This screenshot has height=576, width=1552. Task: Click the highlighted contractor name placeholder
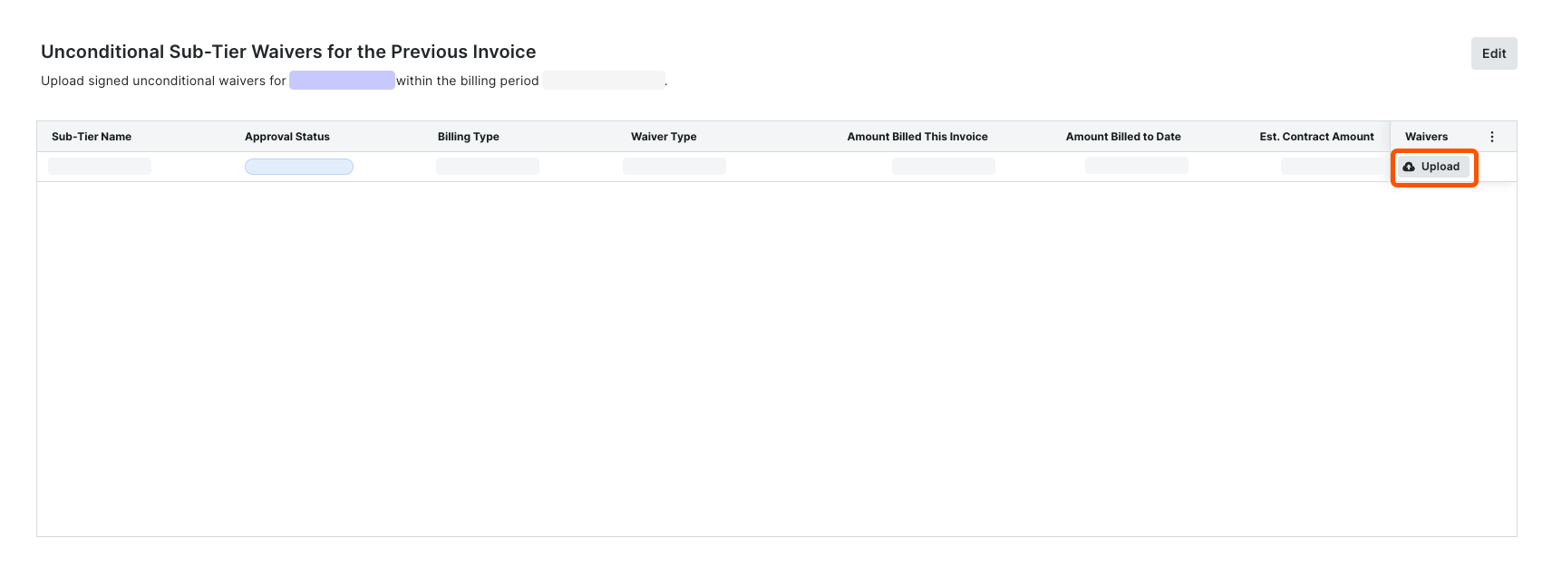pyautogui.click(x=342, y=81)
